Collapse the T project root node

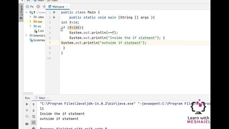[26, 12]
